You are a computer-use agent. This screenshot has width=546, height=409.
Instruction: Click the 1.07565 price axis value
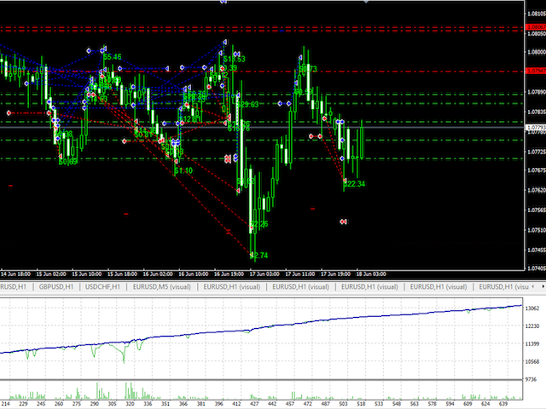(537, 210)
